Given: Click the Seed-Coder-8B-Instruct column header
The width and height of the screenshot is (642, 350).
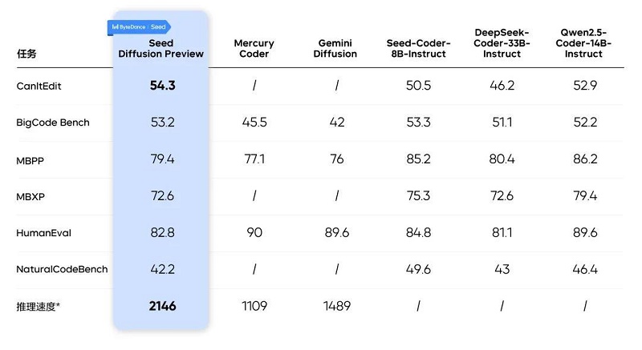Looking at the screenshot, I should [419, 48].
